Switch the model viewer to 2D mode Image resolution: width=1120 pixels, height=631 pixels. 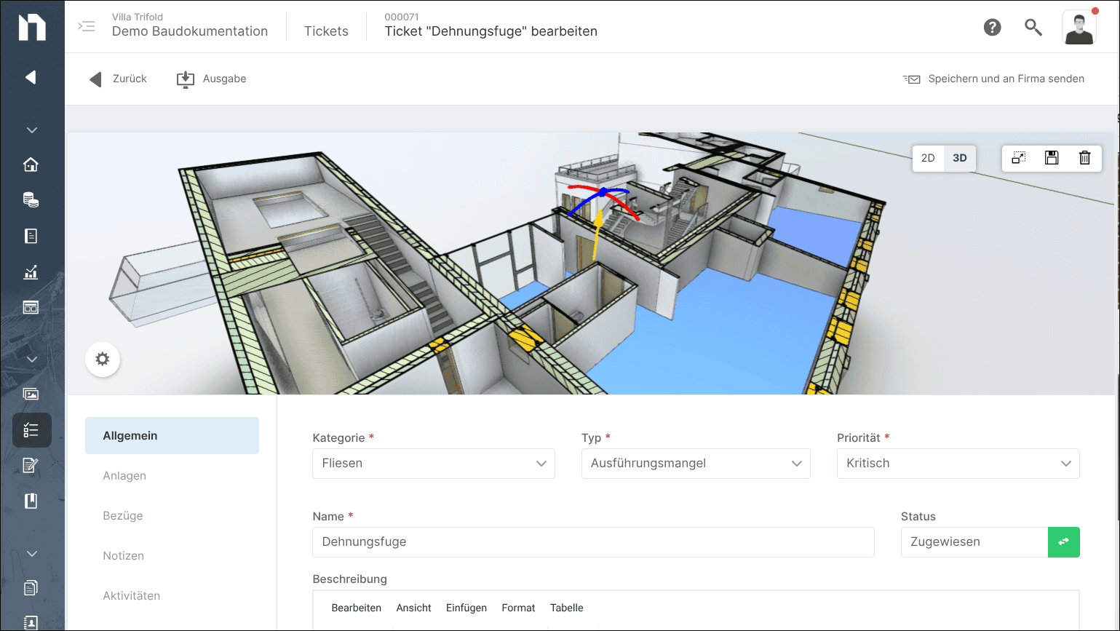coord(928,158)
